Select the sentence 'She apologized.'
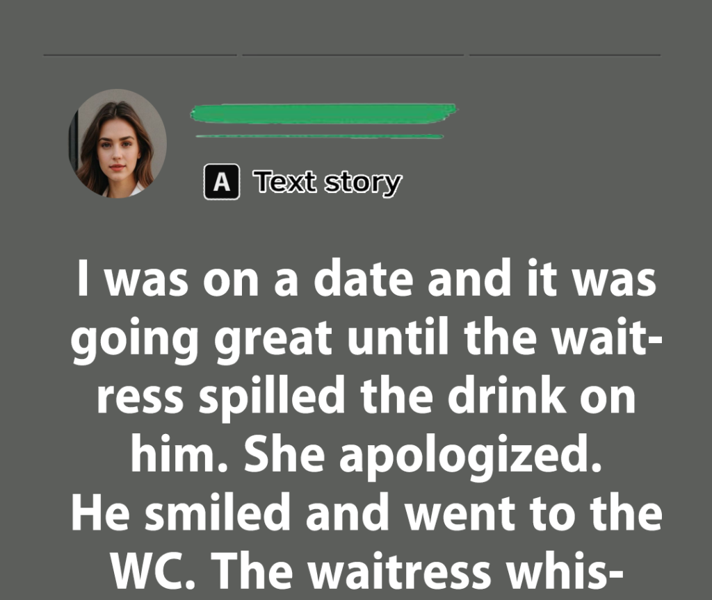The height and width of the screenshot is (600, 712). pyautogui.click(x=423, y=456)
